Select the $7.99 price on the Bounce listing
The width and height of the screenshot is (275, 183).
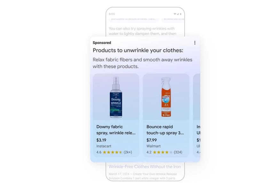pos(152,140)
